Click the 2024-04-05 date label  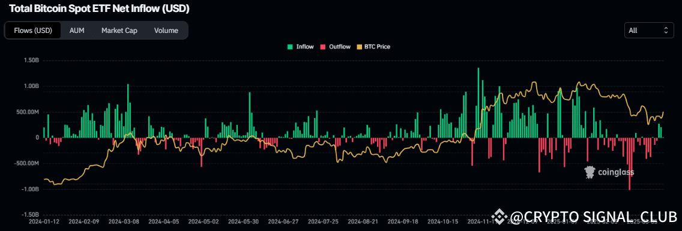coord(163,221)
